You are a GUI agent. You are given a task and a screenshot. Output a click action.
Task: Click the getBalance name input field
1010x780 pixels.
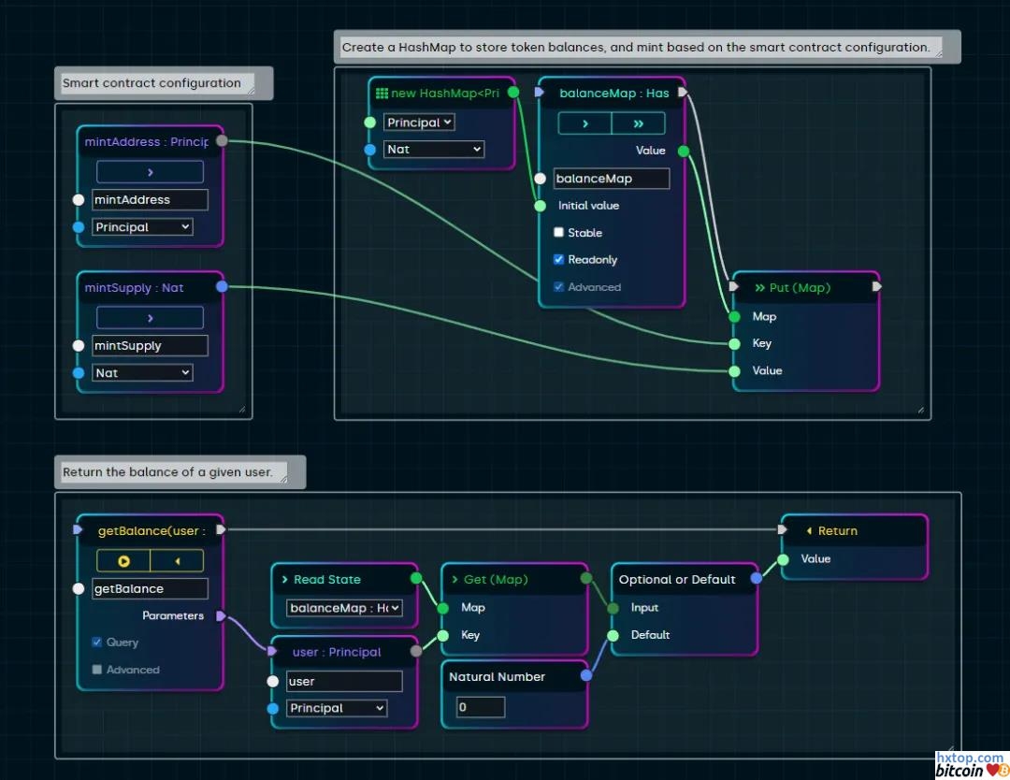click(150, 589)
